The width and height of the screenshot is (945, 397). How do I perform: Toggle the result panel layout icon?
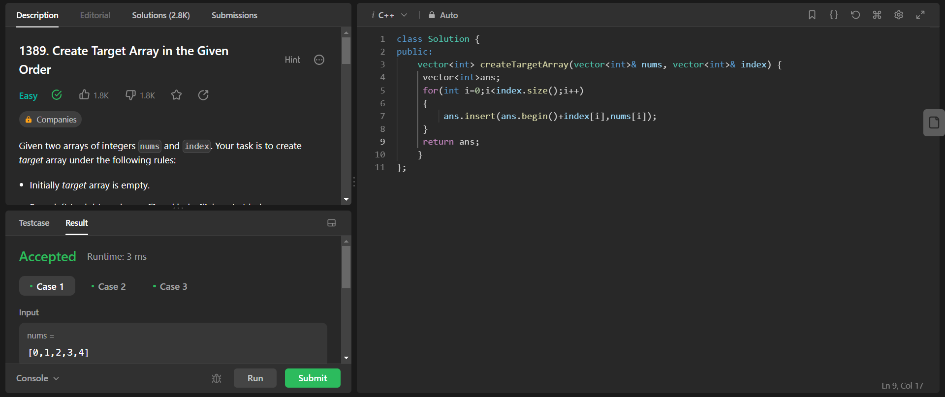332,223
